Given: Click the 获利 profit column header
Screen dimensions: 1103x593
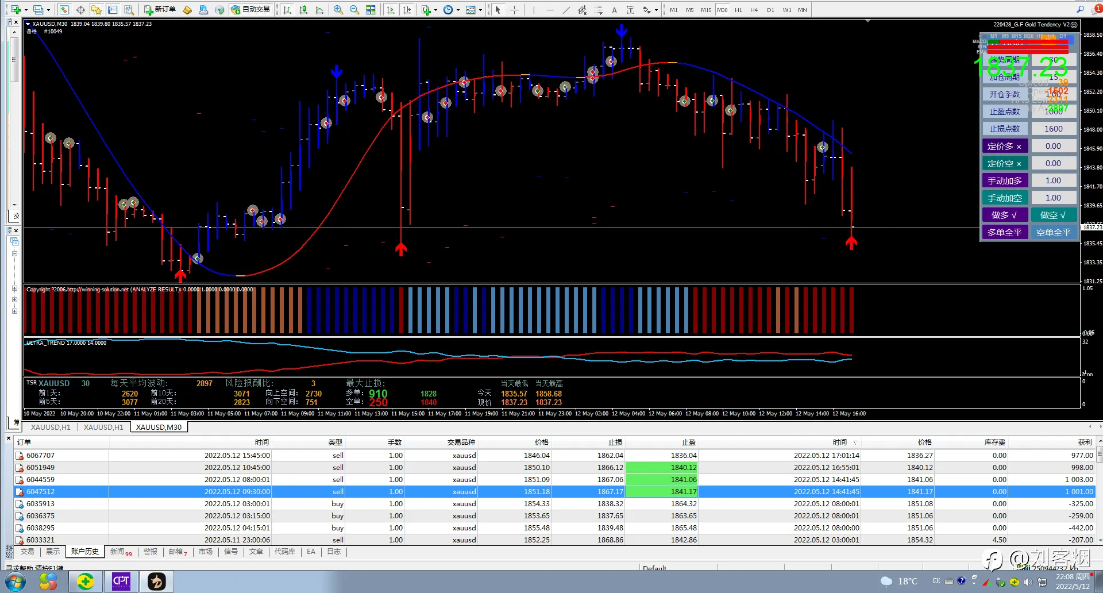Looking at the screenshot, I should pos(1085,442).
